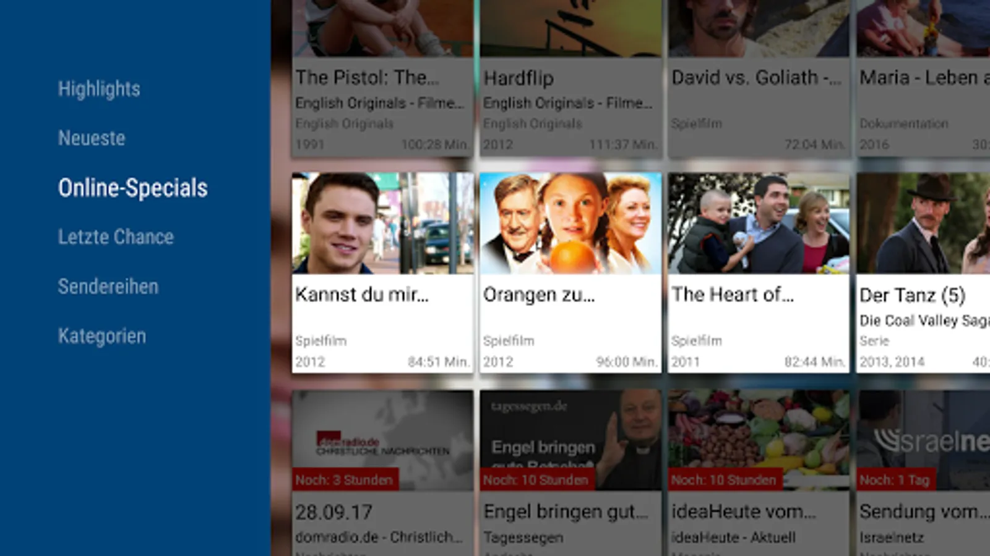This screenshot has width=990, height=556.
Task: Click the 'Maria - Leben' title
Action: pos(924,77)
